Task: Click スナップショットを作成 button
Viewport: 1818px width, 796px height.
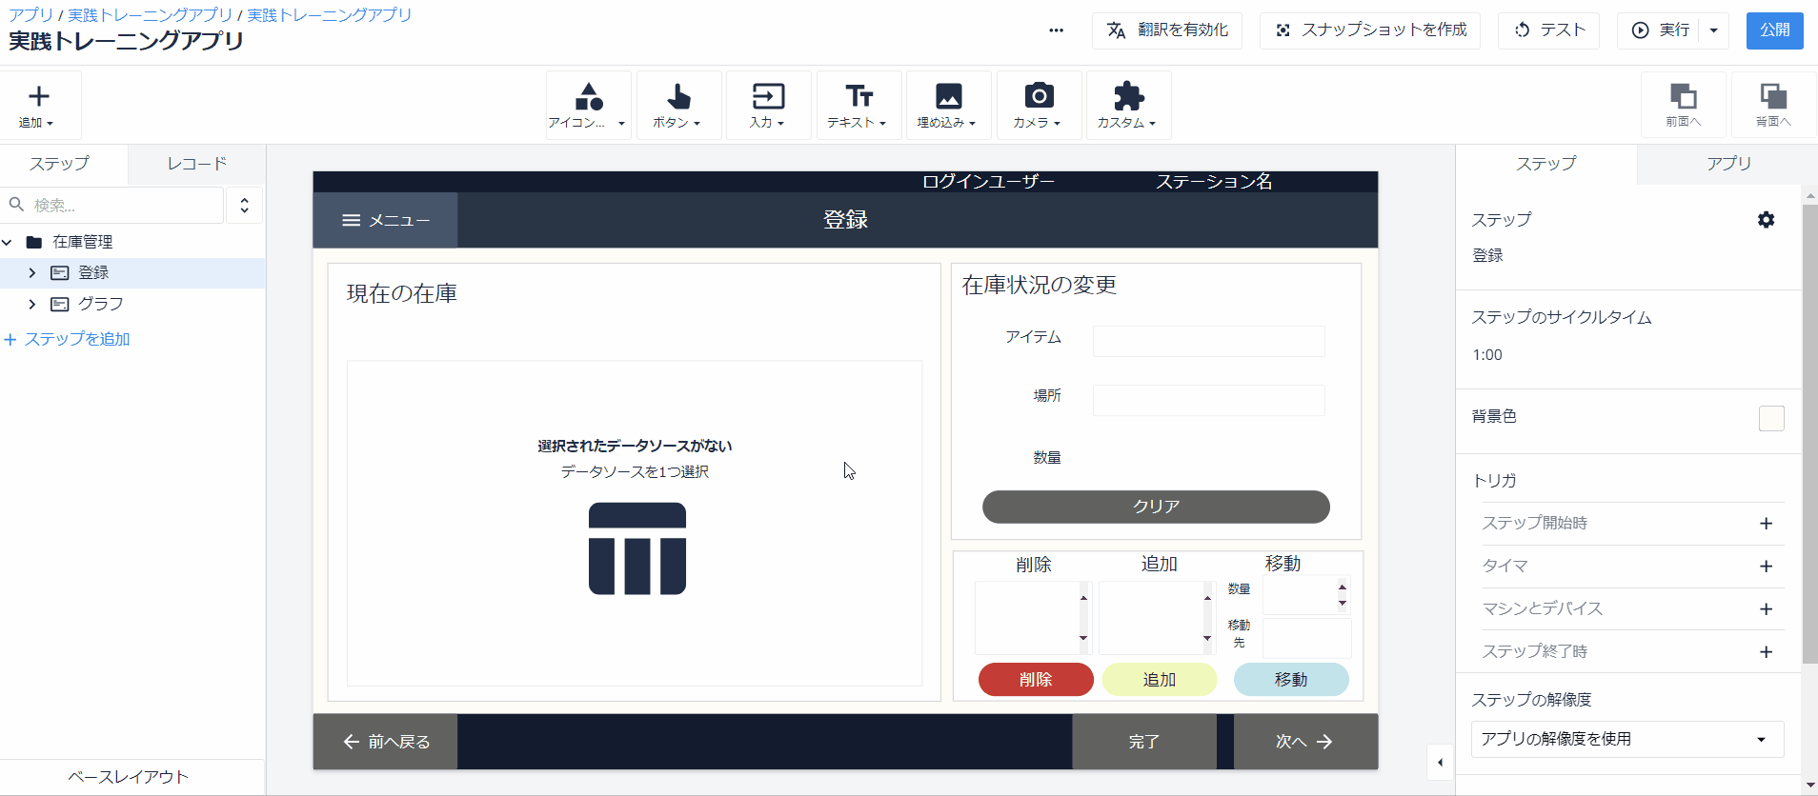Action: point(1369,30)
